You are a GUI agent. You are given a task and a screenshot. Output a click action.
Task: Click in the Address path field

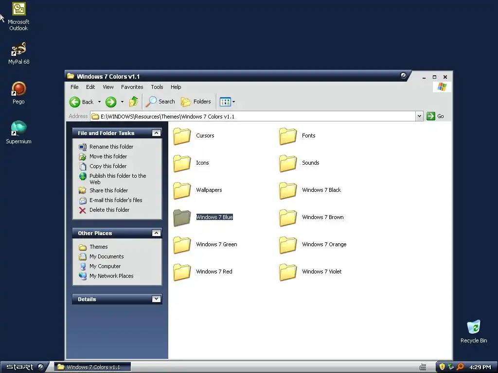click(x=253, y=117)
